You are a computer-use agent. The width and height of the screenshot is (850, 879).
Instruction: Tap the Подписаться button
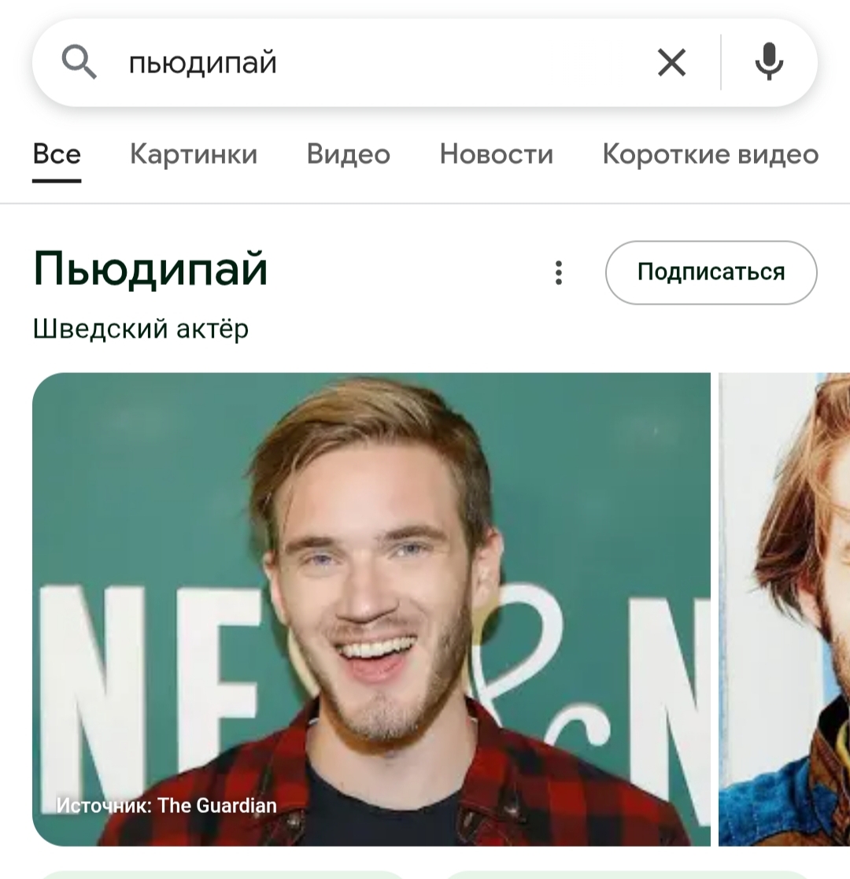(x=711, y=272)
